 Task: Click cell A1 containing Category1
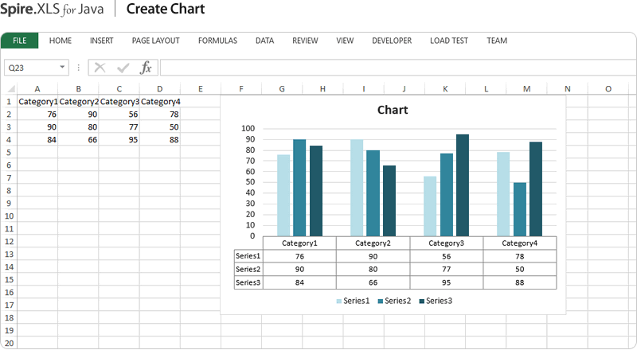[x=37, y=102]
